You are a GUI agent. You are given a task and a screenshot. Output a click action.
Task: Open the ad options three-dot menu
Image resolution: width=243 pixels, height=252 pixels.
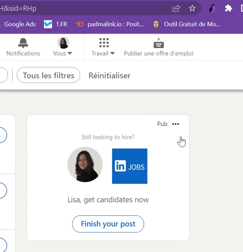point(175,124)
